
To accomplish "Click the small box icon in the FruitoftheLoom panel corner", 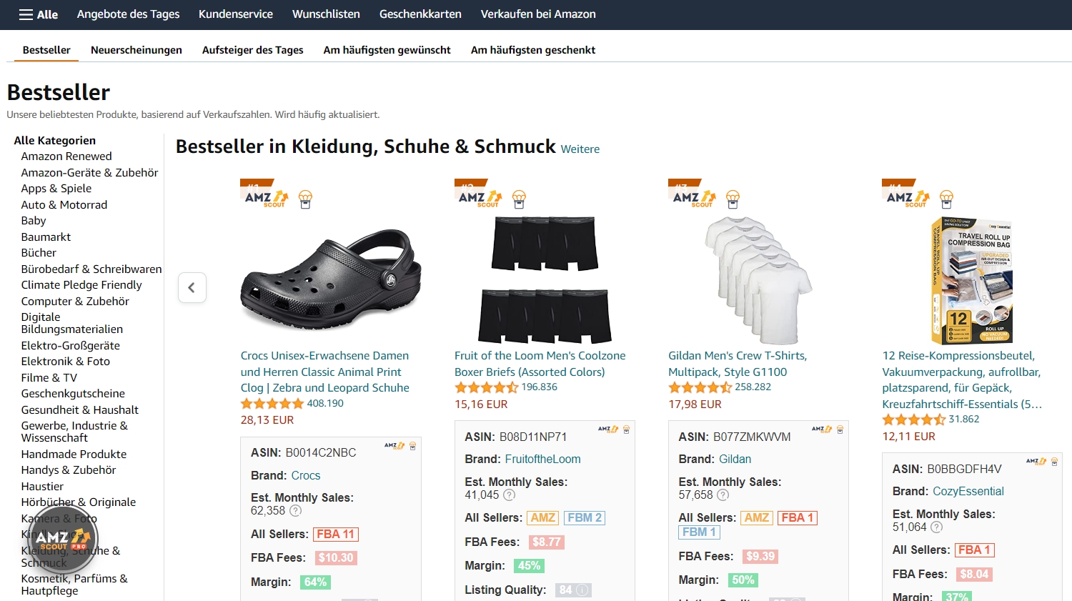I will pyautogui.click(x=627, y=429).
